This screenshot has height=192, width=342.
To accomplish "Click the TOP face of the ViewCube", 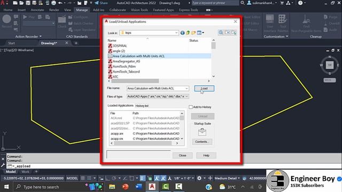I will 330,65.
